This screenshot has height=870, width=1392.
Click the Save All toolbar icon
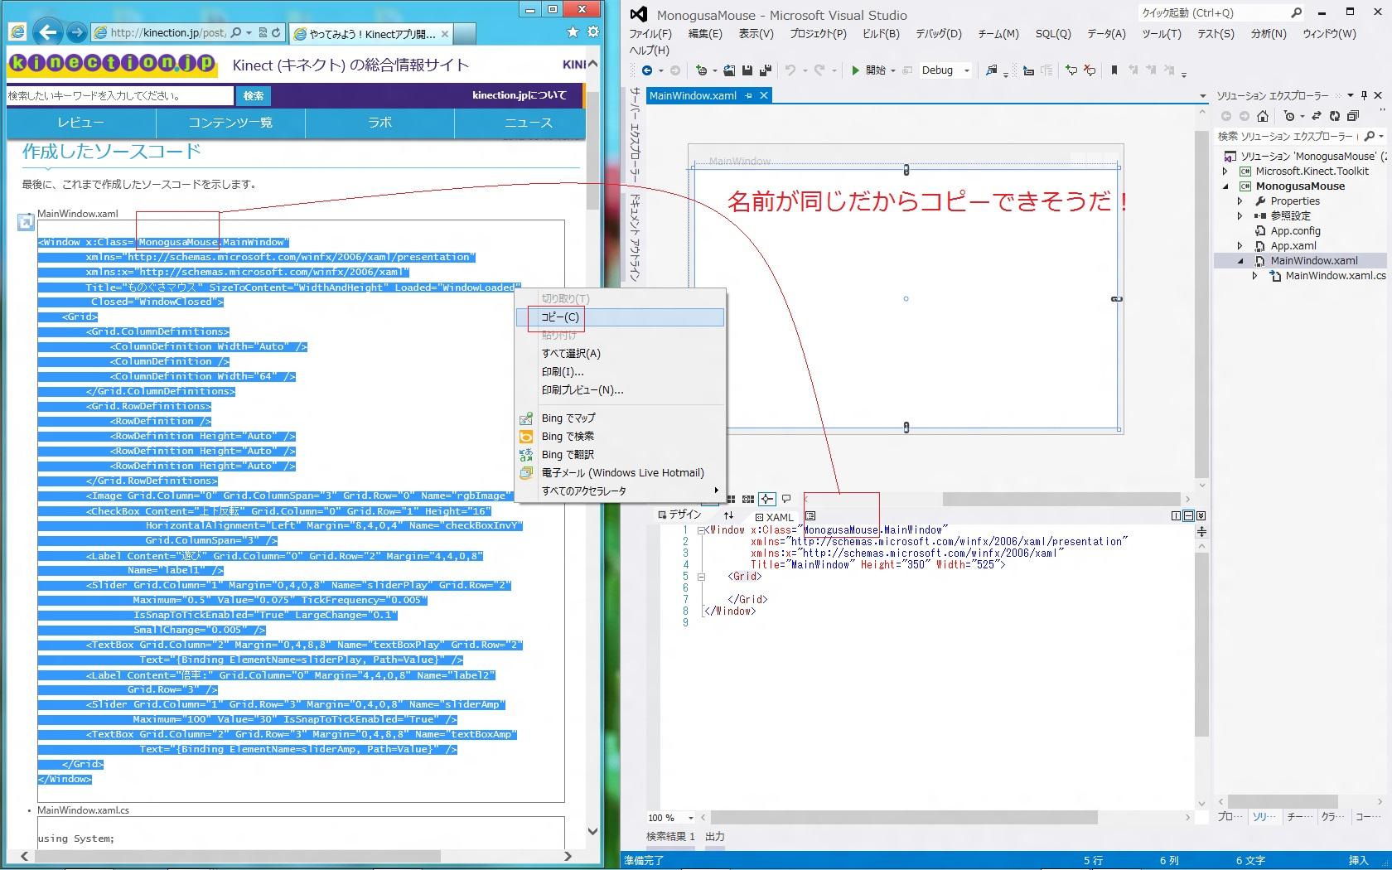click(765, 70)
